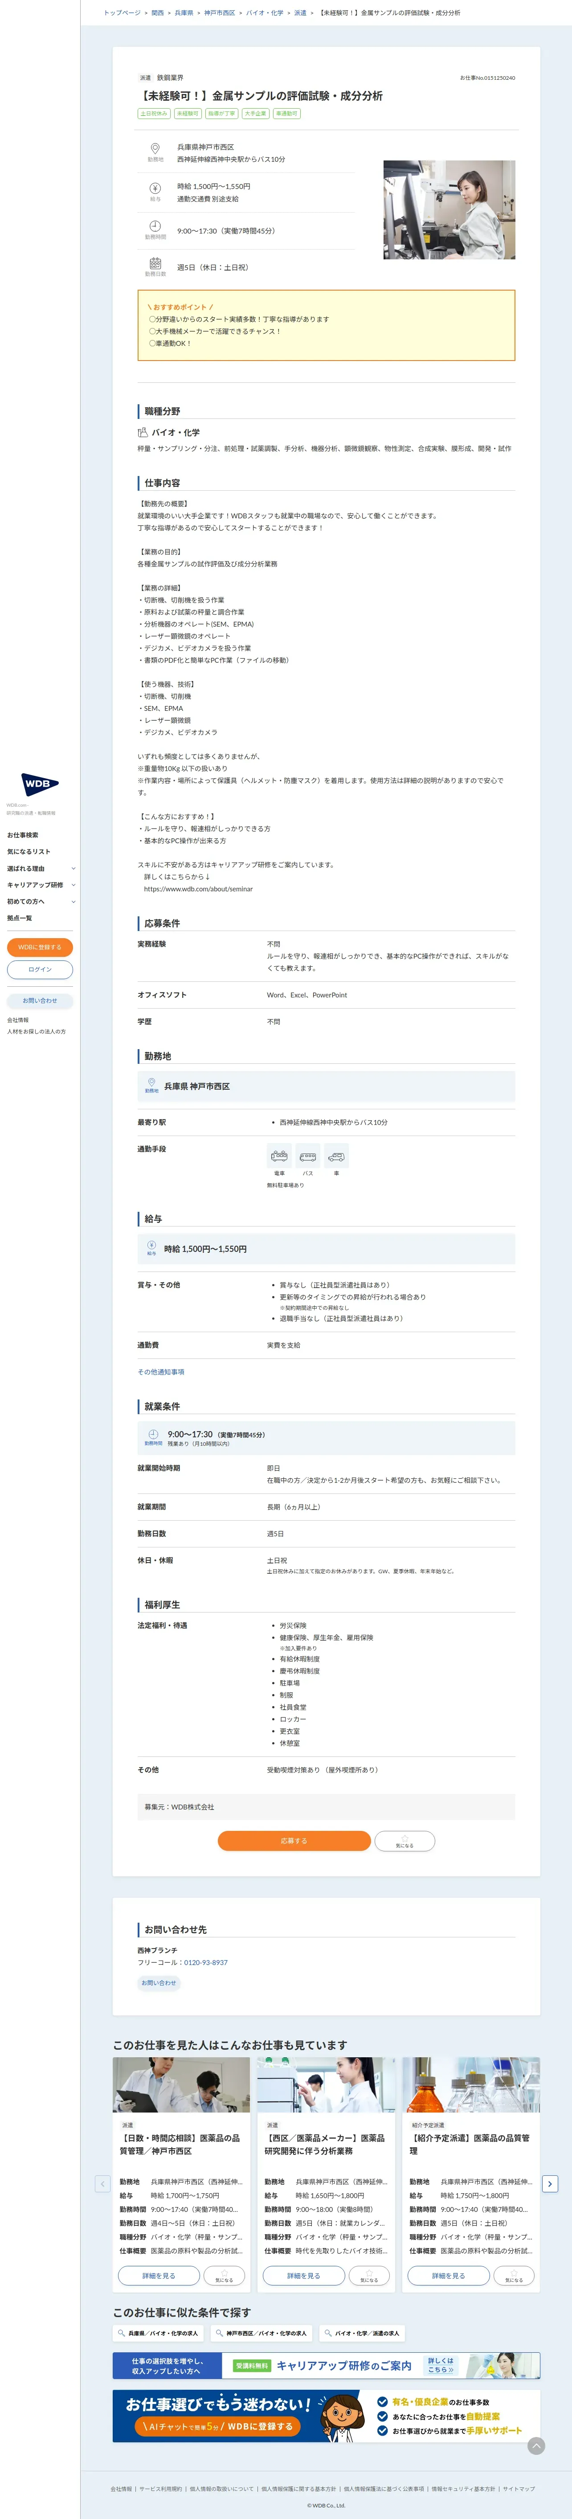Call the free dial 0120-93-8937 link

[205, 1963]
